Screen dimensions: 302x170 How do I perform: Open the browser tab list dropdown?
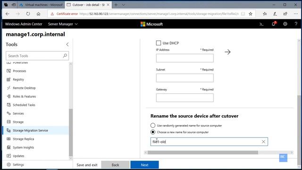coord(124,5)
